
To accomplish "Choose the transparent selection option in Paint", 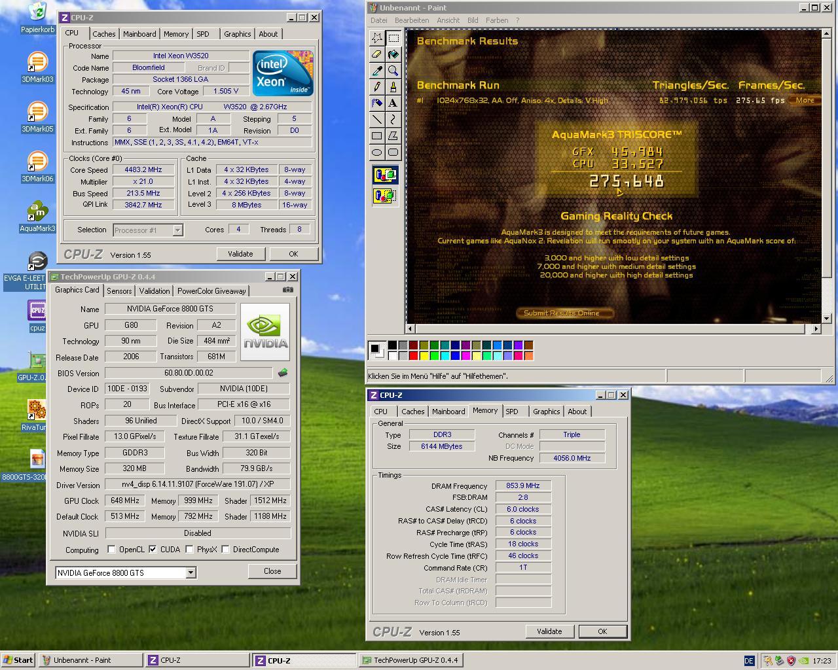I will (385, 196).
